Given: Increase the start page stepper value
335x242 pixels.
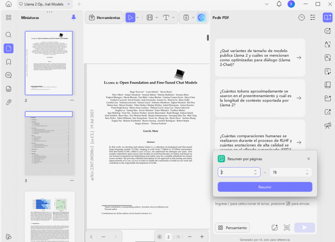Looking at the screenshot, I should click(x=255, y=171).
